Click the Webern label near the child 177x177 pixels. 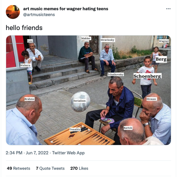coord(25,65)
